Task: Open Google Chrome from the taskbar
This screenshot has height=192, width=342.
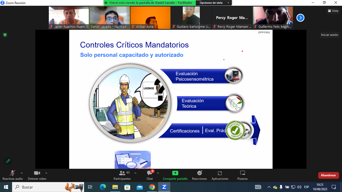Action: pyautogui.click(x=152, y=187)
